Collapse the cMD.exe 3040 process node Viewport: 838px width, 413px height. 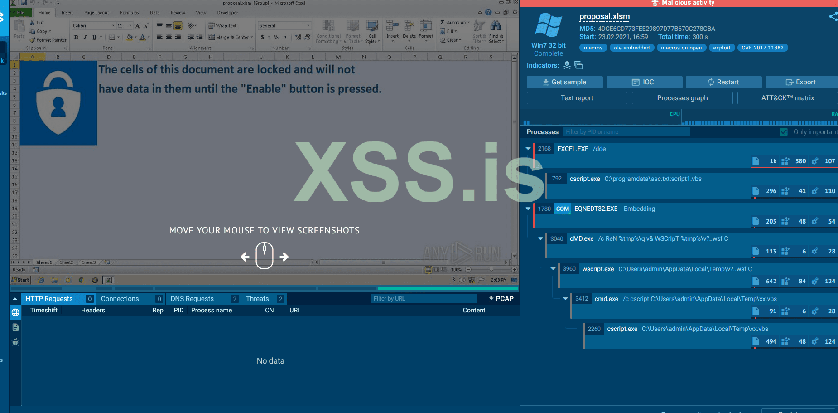pos(540,238)
